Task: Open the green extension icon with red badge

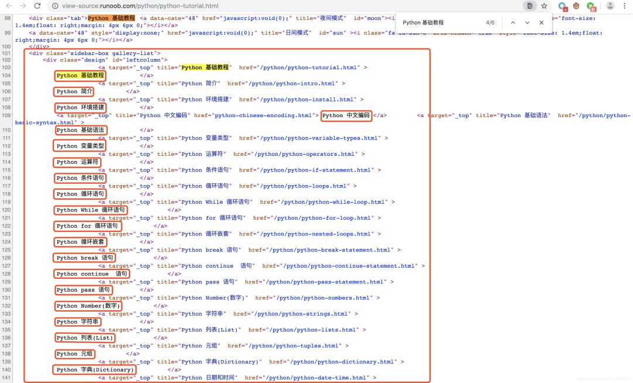Action: click(x=591, y=6)
